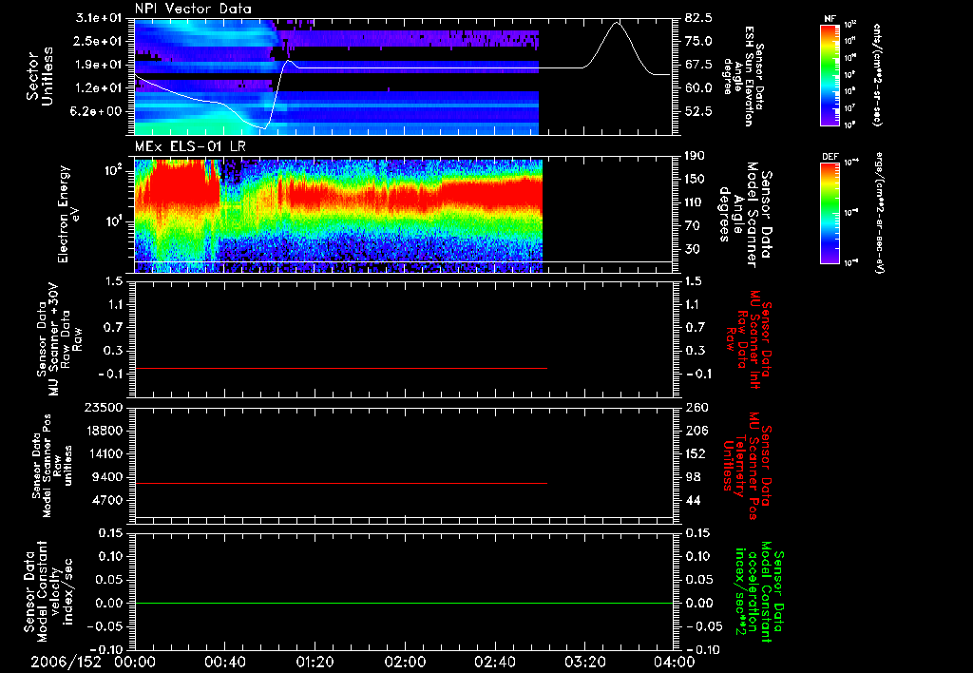Image resolution: width=973 pixels, height=673 pixels.
Task: Click the '23500' scanner position tick value
Action: [103, 408]
